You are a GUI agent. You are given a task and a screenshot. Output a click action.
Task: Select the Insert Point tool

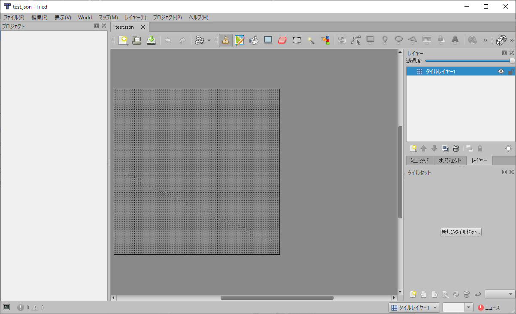coord(385,40)
